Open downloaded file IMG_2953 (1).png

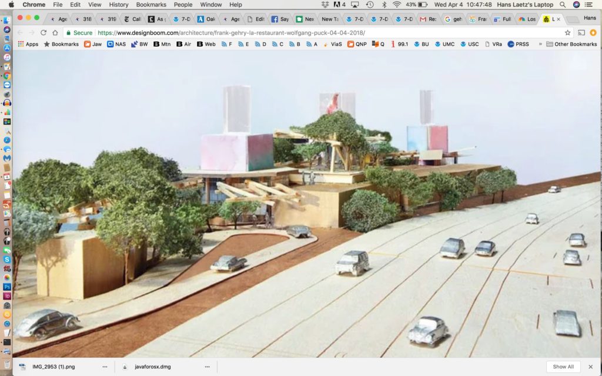[53, 367]
